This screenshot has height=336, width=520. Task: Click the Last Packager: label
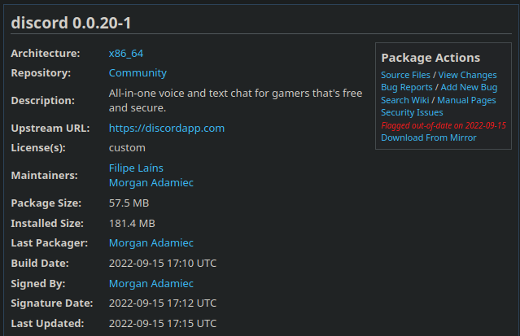click(x=50, y=242)
